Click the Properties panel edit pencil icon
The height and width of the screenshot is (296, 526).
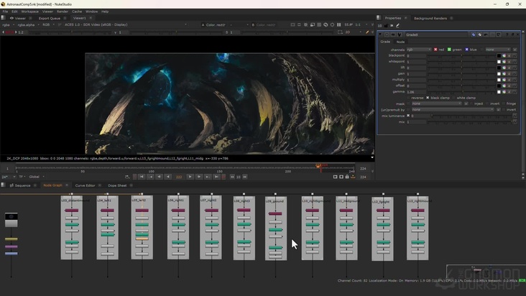tap(398, 25)
